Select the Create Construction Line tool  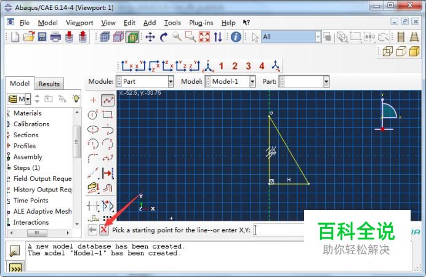click(93, 173)
